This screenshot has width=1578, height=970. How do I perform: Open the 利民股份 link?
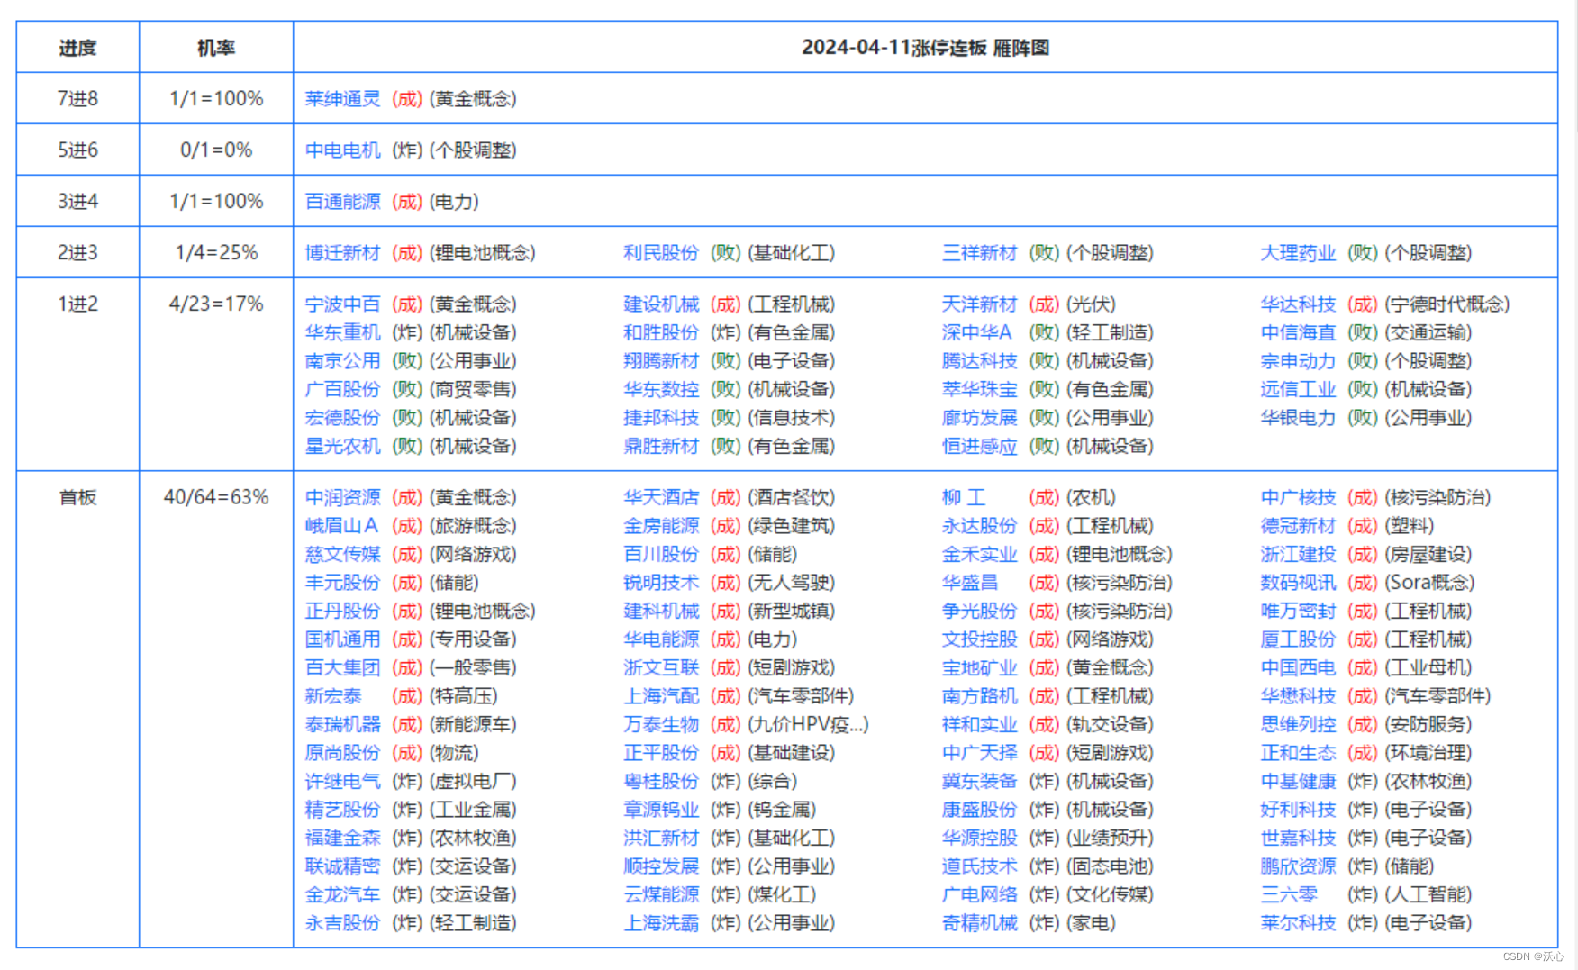pos(661,253)
